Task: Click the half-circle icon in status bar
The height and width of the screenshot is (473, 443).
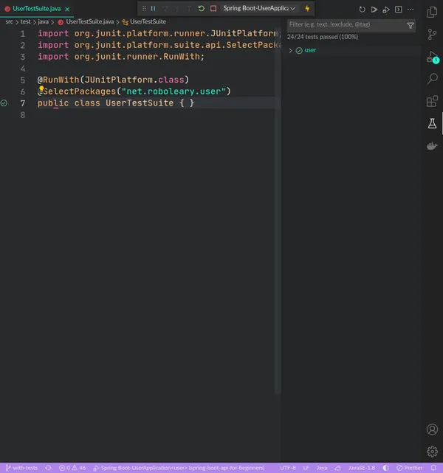Action: pos(385,468)
